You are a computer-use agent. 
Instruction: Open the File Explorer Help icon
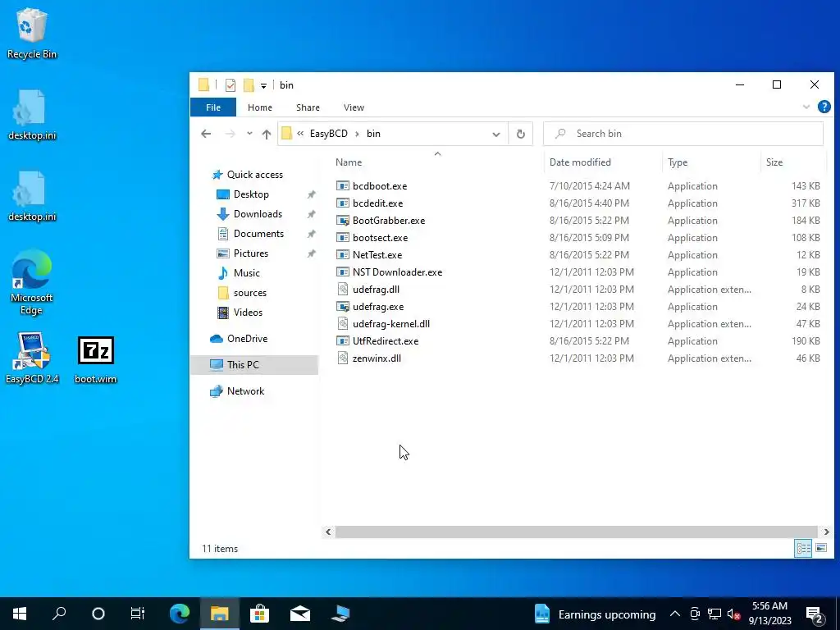coord(824,107)
